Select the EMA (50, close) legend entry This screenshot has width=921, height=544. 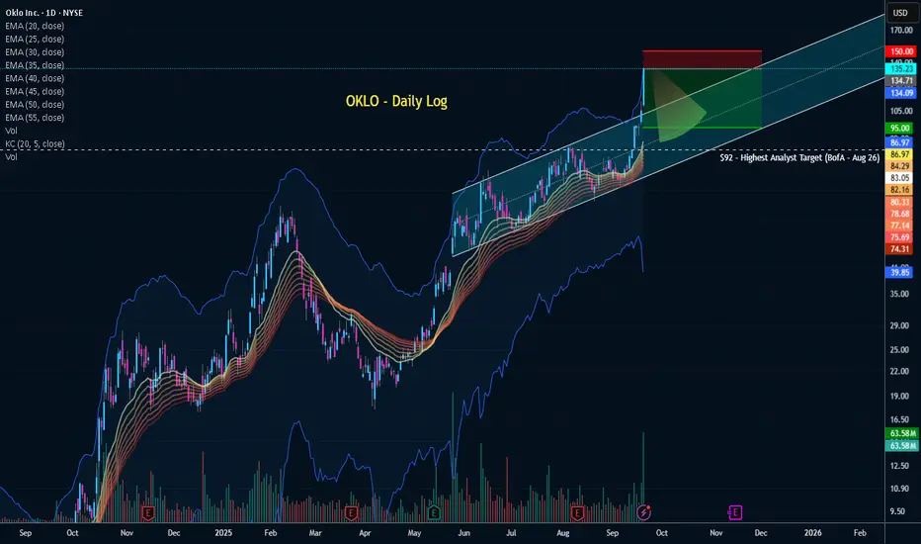(x=35, y=105)
